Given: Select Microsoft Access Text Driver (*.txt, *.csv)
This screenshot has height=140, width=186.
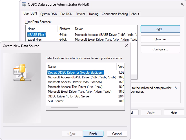Looking at the screenshot, I should (75, 87).
